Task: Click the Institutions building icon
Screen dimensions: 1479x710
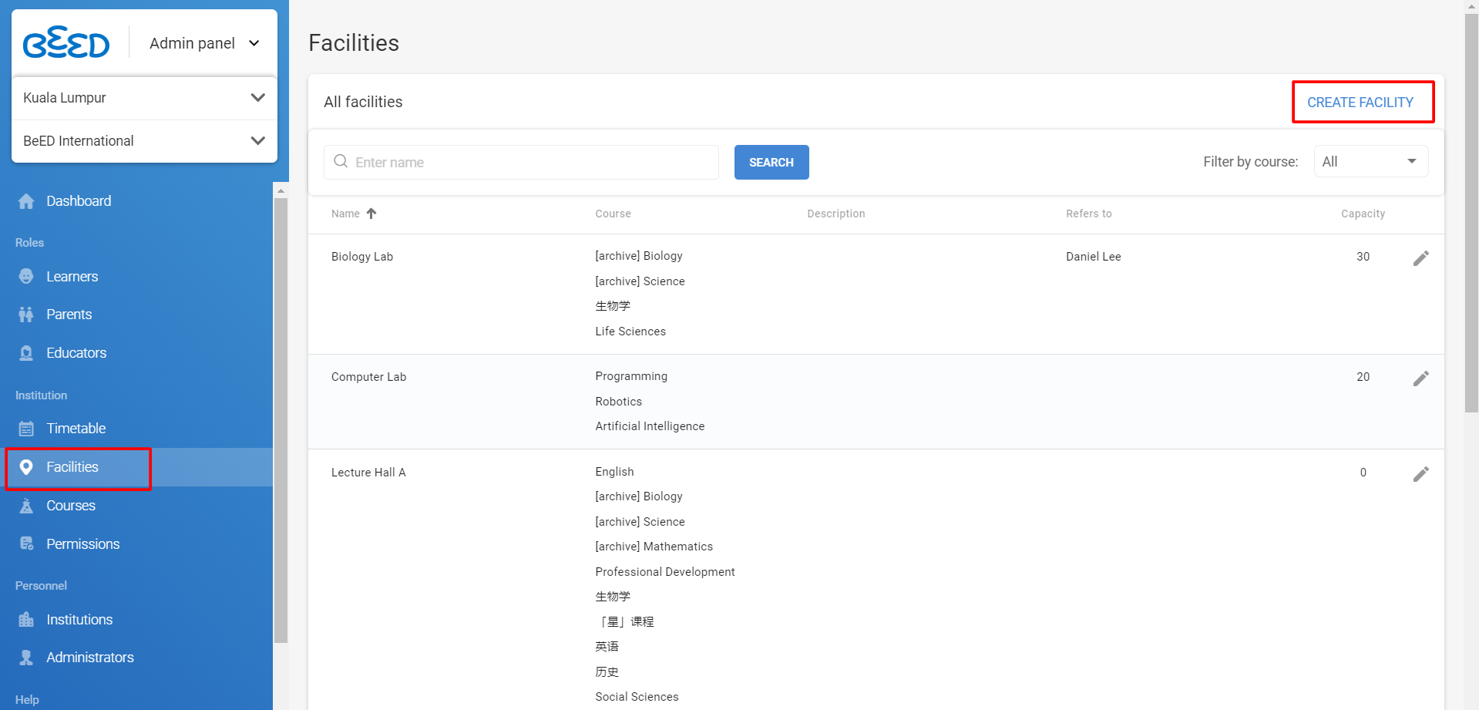Action: [26, 619]
